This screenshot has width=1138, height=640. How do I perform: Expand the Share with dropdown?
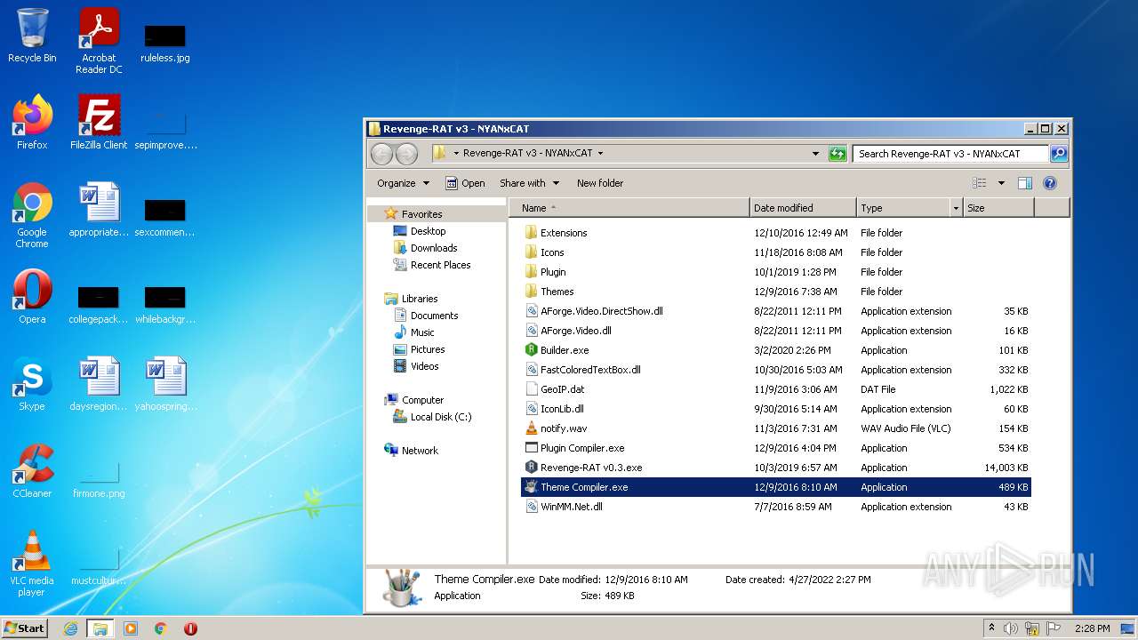[x=529, y=183]
